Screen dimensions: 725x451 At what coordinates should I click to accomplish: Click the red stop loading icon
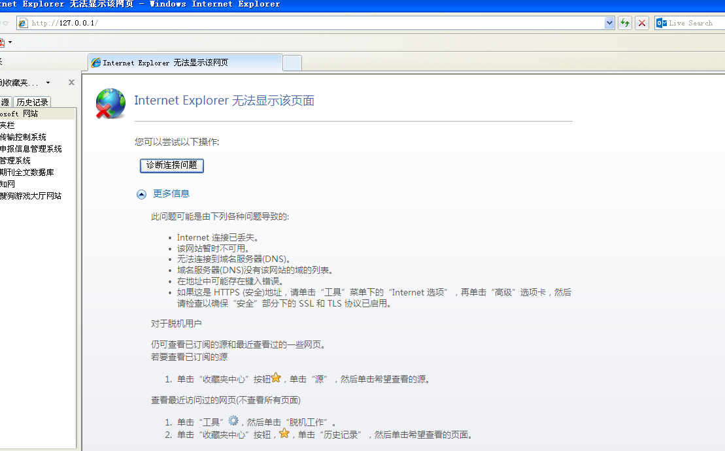[x=642, y=23]
